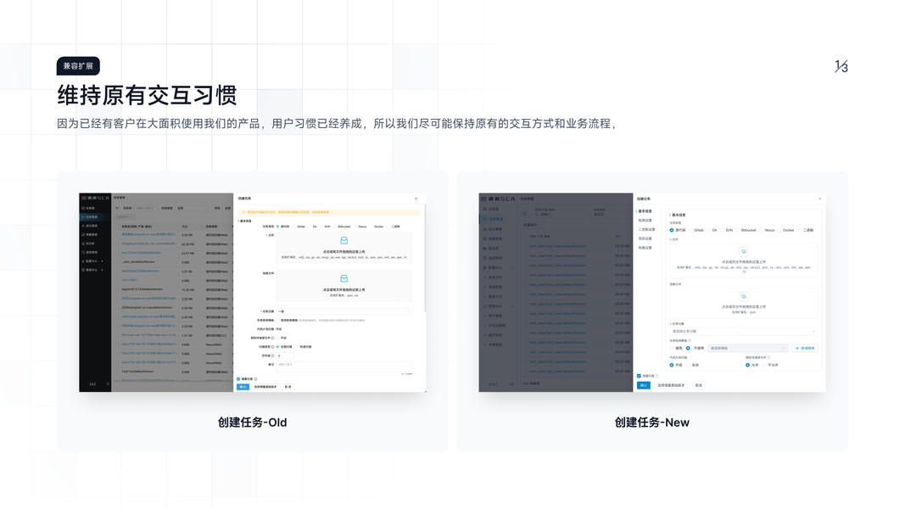This screenshot has width=905, height=509.
Task: Click the filter funnel icon in Old screenshot's task list
Action: point(116,209)
